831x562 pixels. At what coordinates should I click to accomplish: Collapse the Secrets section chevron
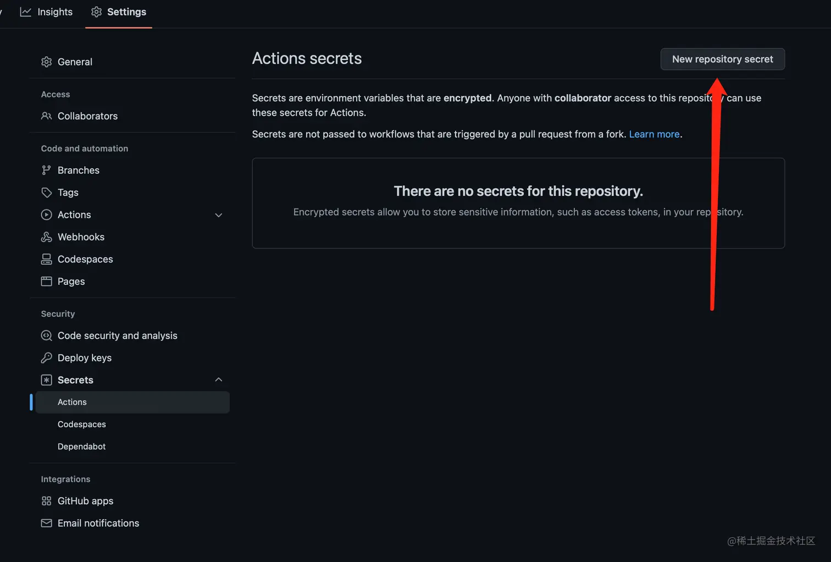pos(219,380)
